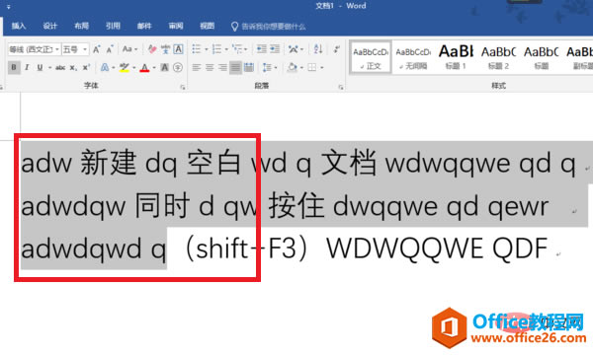Open Quick Access Toolbar customize arrow

[x=8, y=7]
